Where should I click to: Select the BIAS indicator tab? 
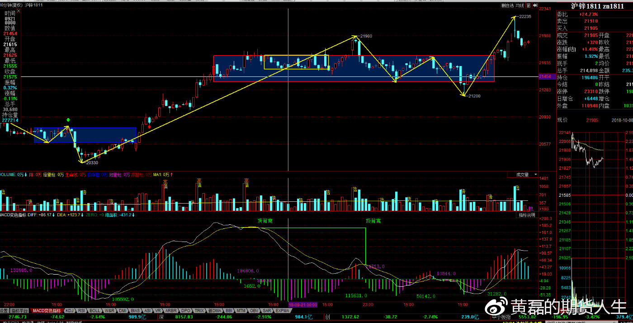tap(135, 311)
